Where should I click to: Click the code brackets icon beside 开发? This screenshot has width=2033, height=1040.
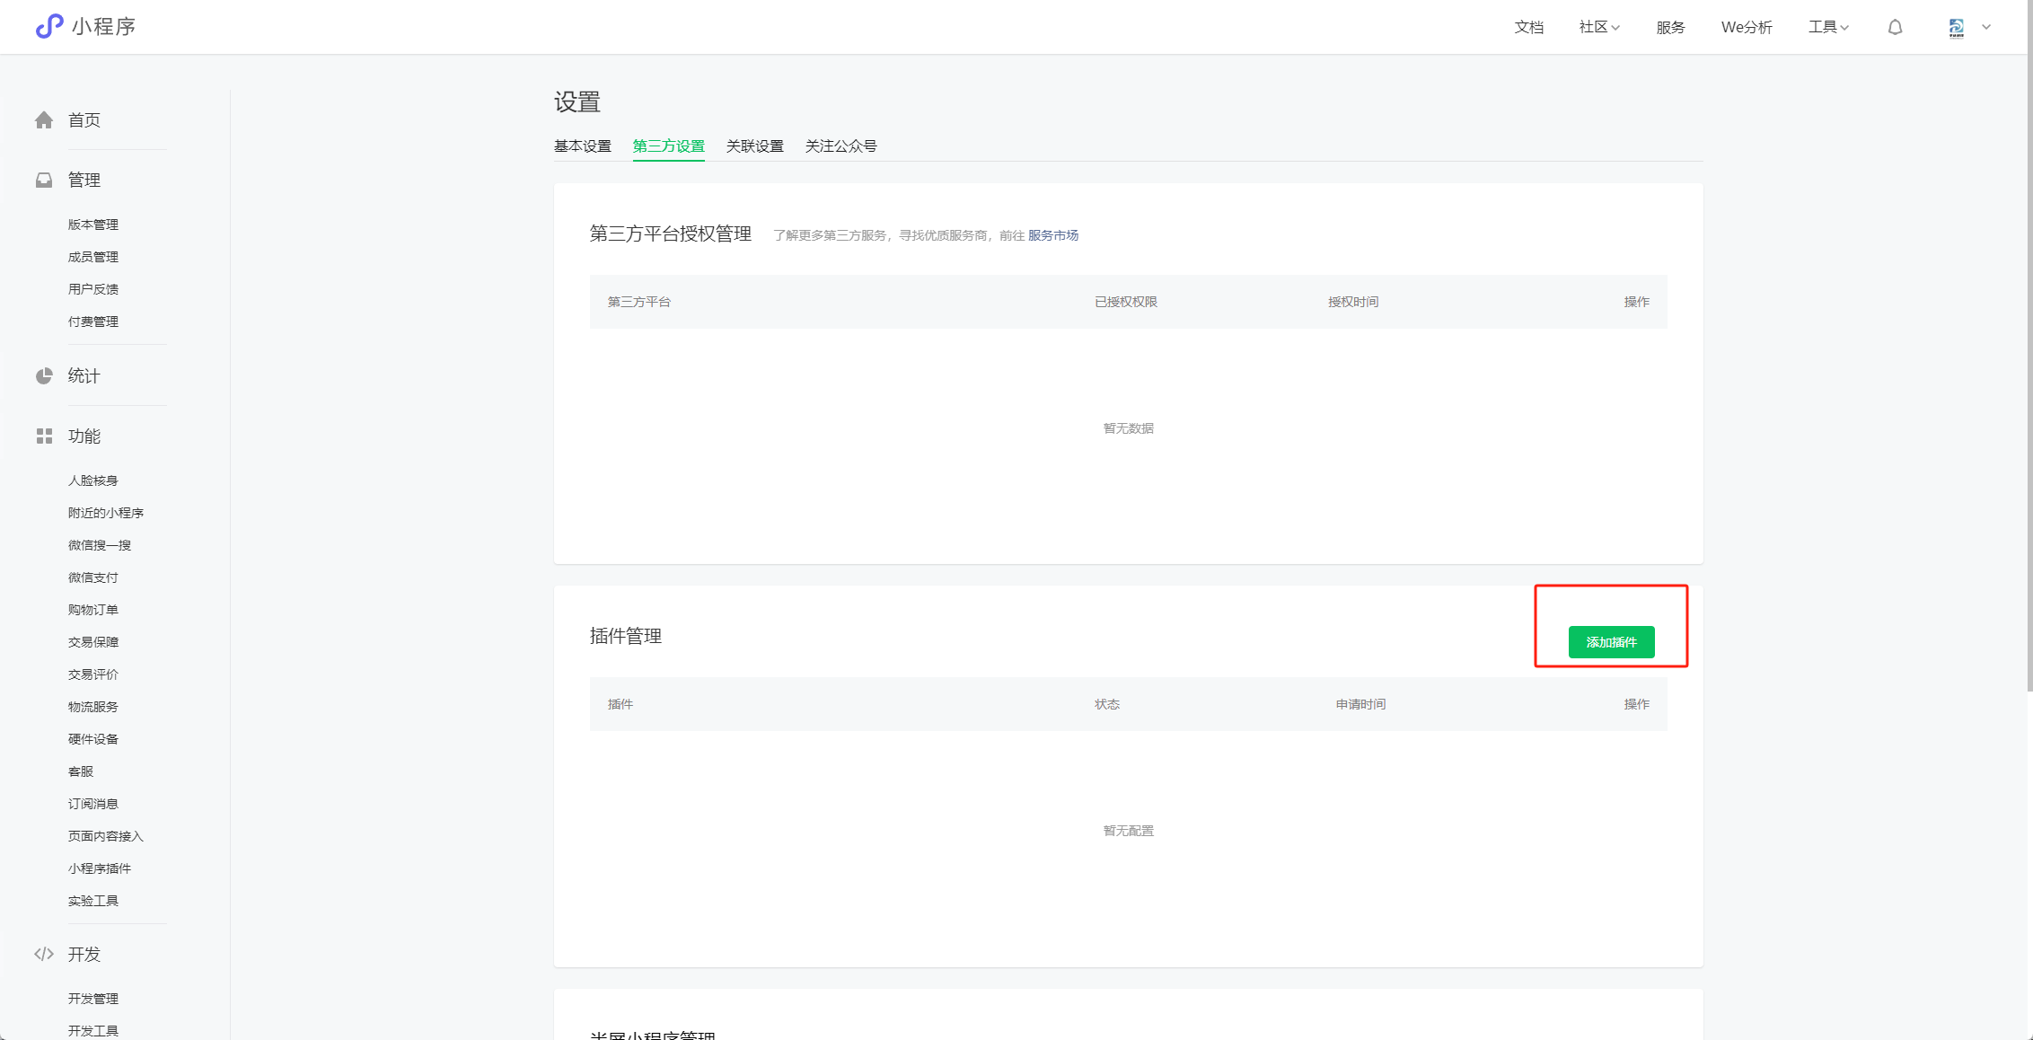(44, 954)
